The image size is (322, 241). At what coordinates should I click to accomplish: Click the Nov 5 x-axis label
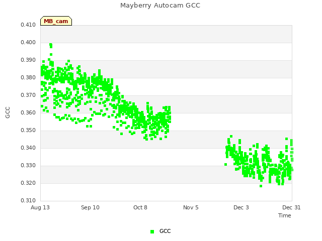[191, 207]
